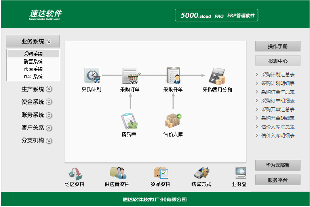Open the 采购订单 shopping cart icon

tap(131, 76)
